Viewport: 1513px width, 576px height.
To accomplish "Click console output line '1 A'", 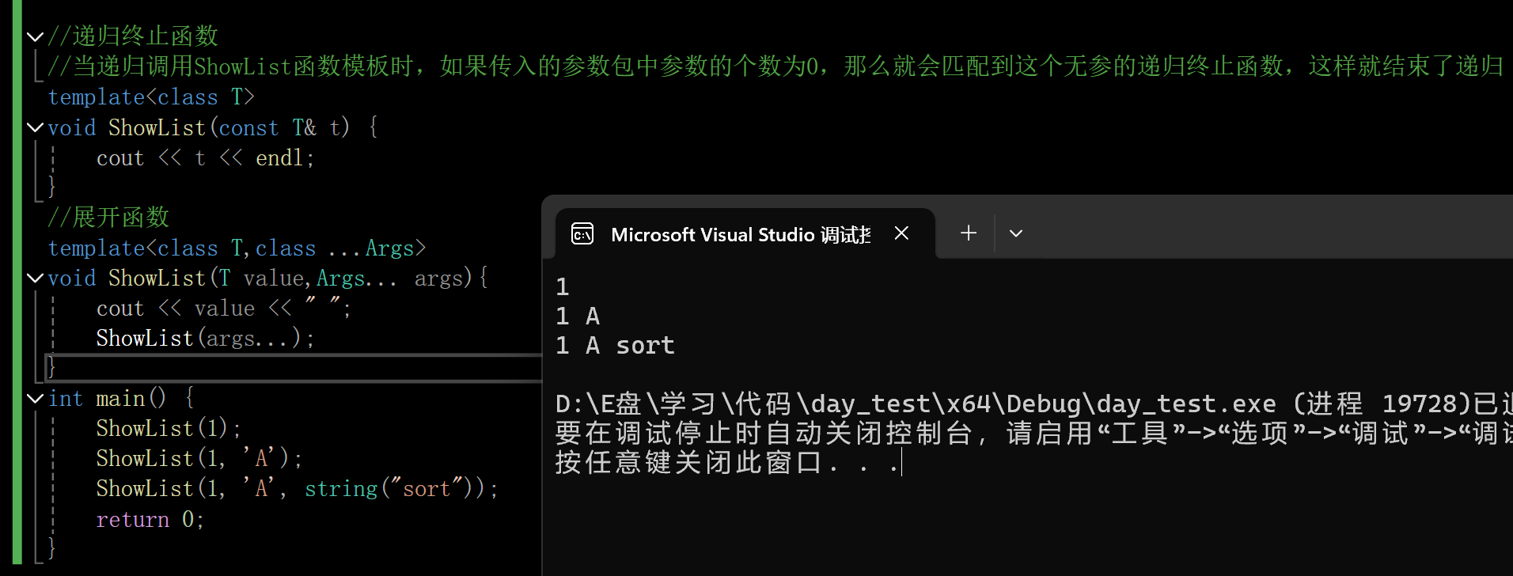I will [x=578, y=316].
